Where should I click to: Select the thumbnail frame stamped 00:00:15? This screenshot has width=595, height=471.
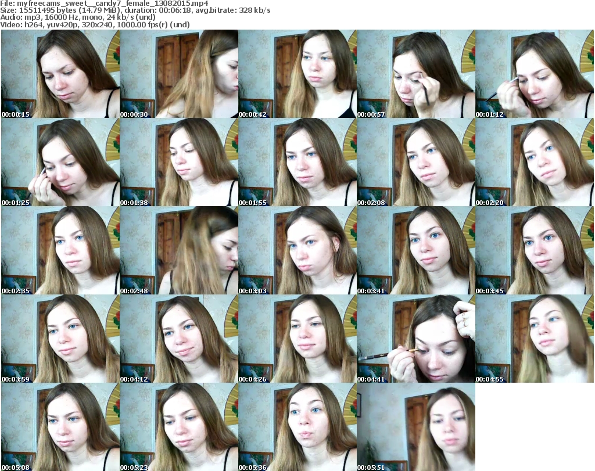(60, 74)
